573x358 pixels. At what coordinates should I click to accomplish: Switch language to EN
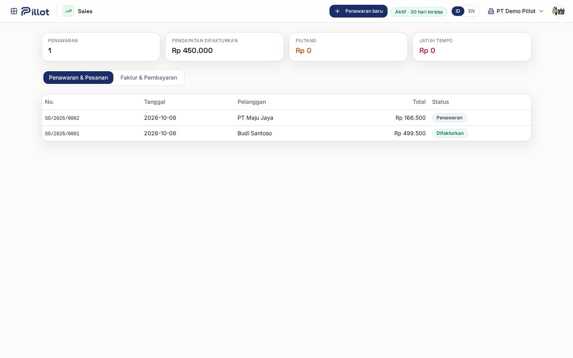point(472,11)
